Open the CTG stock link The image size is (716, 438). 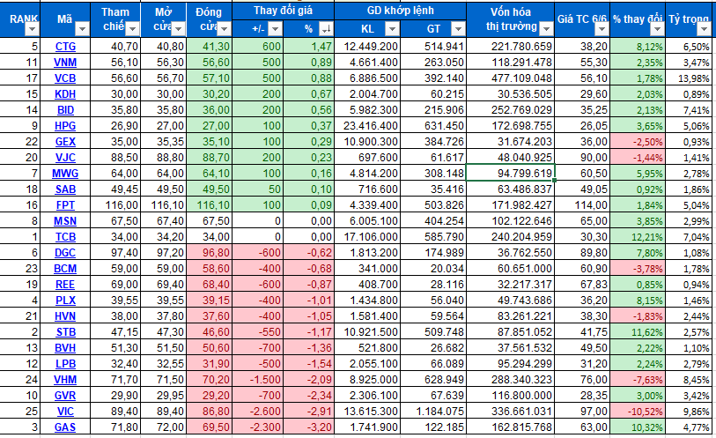65,47
